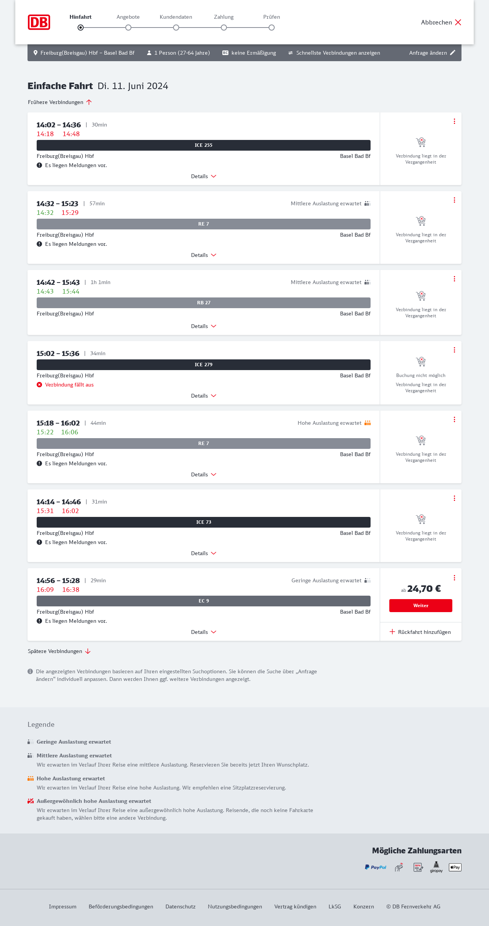Click the Apple Pay payment icon
489x926 pixels.
tap(455, 867)
